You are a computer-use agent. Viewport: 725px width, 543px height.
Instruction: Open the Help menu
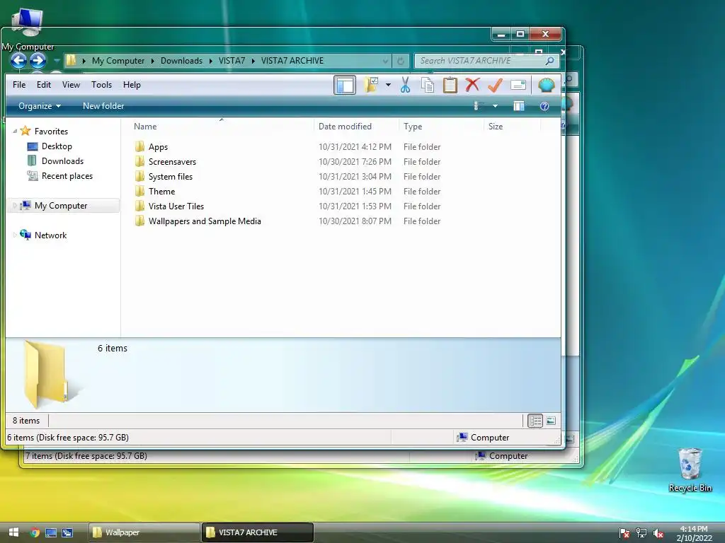click(132, 85)
